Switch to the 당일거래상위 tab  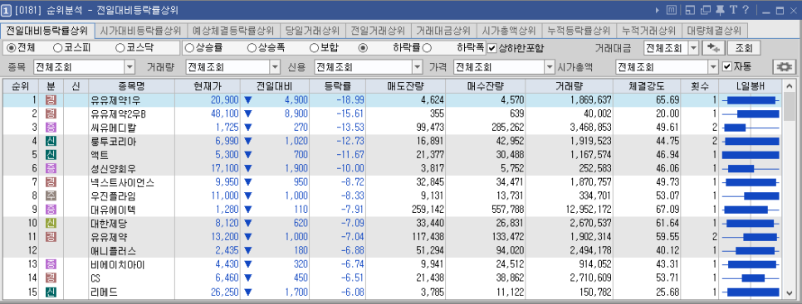point(312,31)
